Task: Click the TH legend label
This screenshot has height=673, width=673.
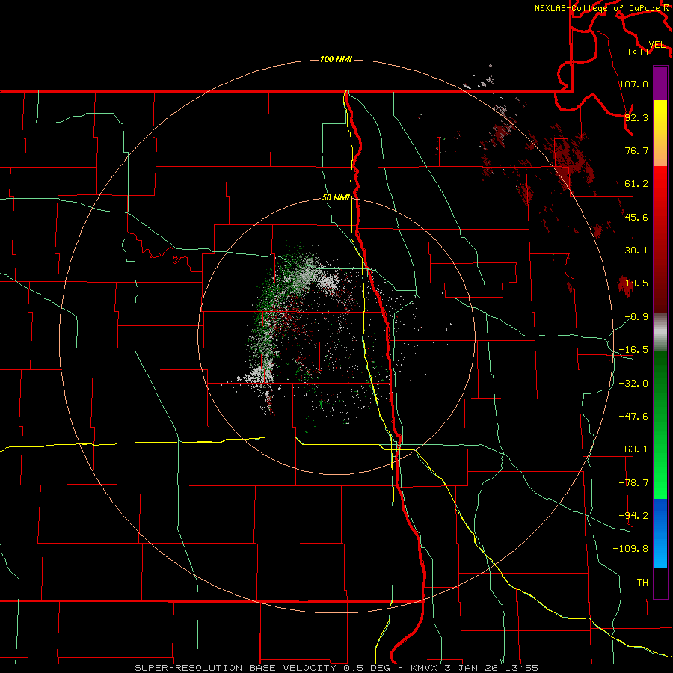Action: click(642, 583)
